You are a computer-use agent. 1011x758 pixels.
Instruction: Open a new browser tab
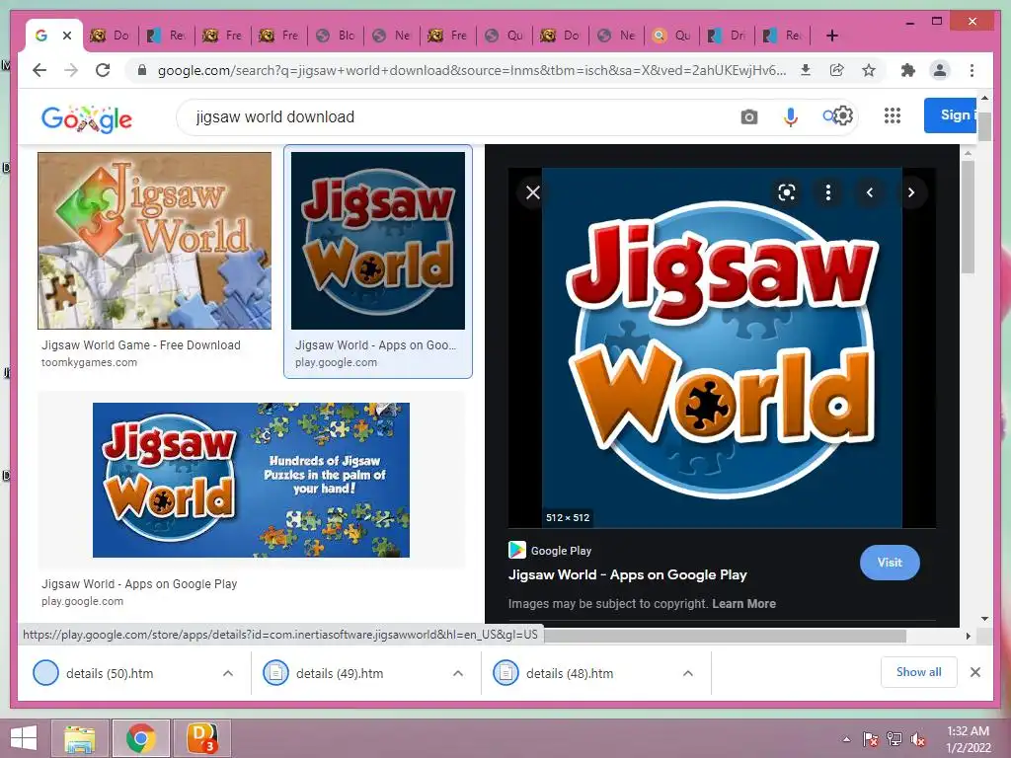coord(832,36)
